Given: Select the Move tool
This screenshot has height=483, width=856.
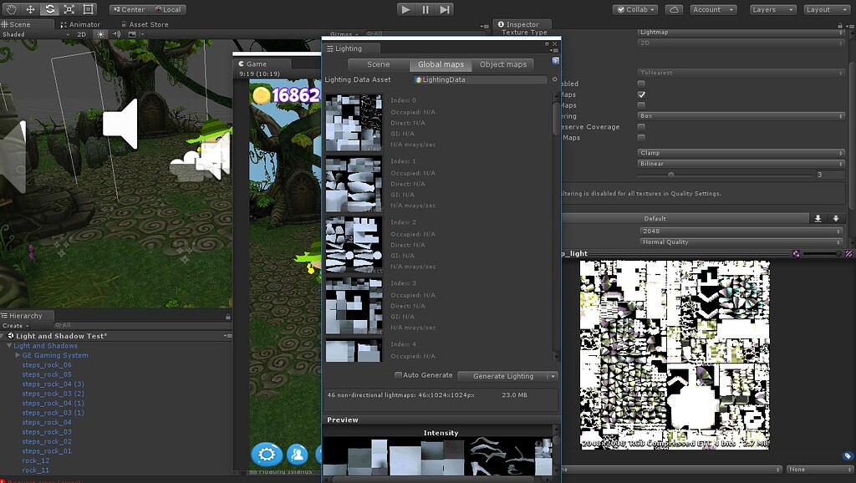Looking at the screenshot, I should tap(31, 9).
